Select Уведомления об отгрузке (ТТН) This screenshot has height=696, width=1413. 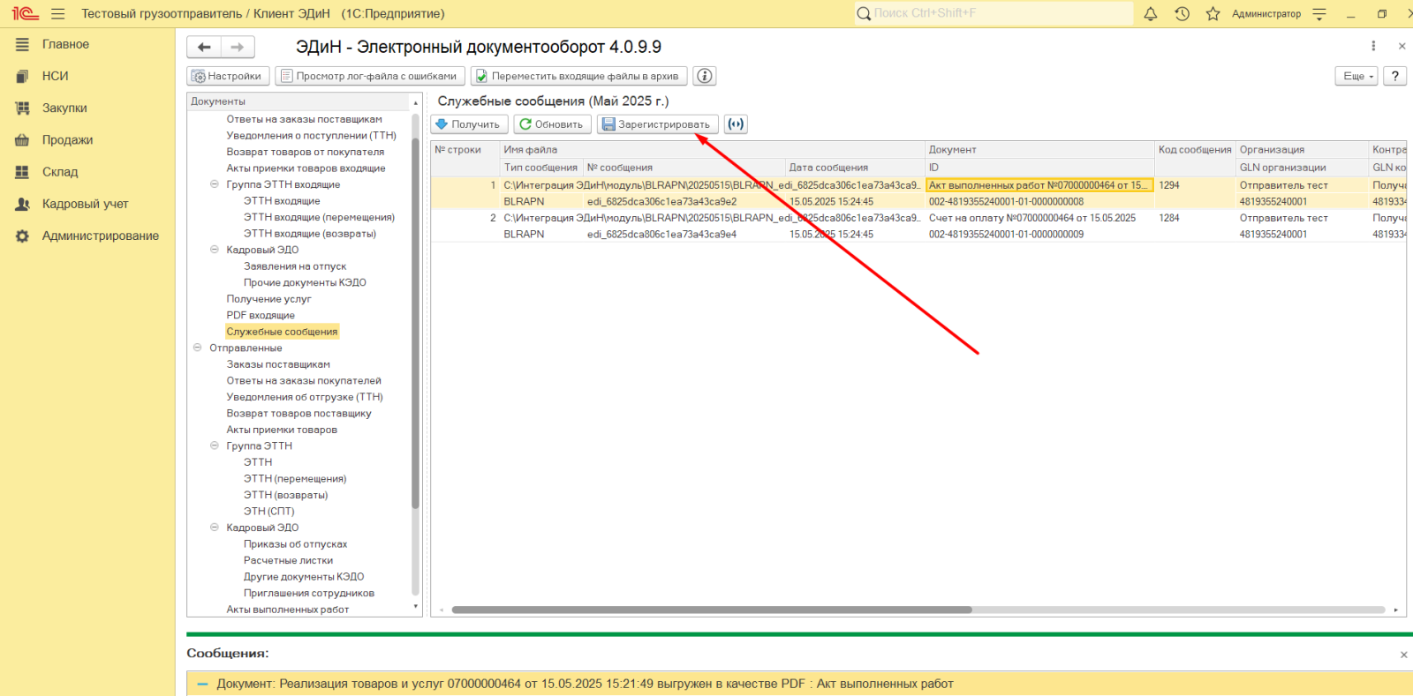click(305, 397)
